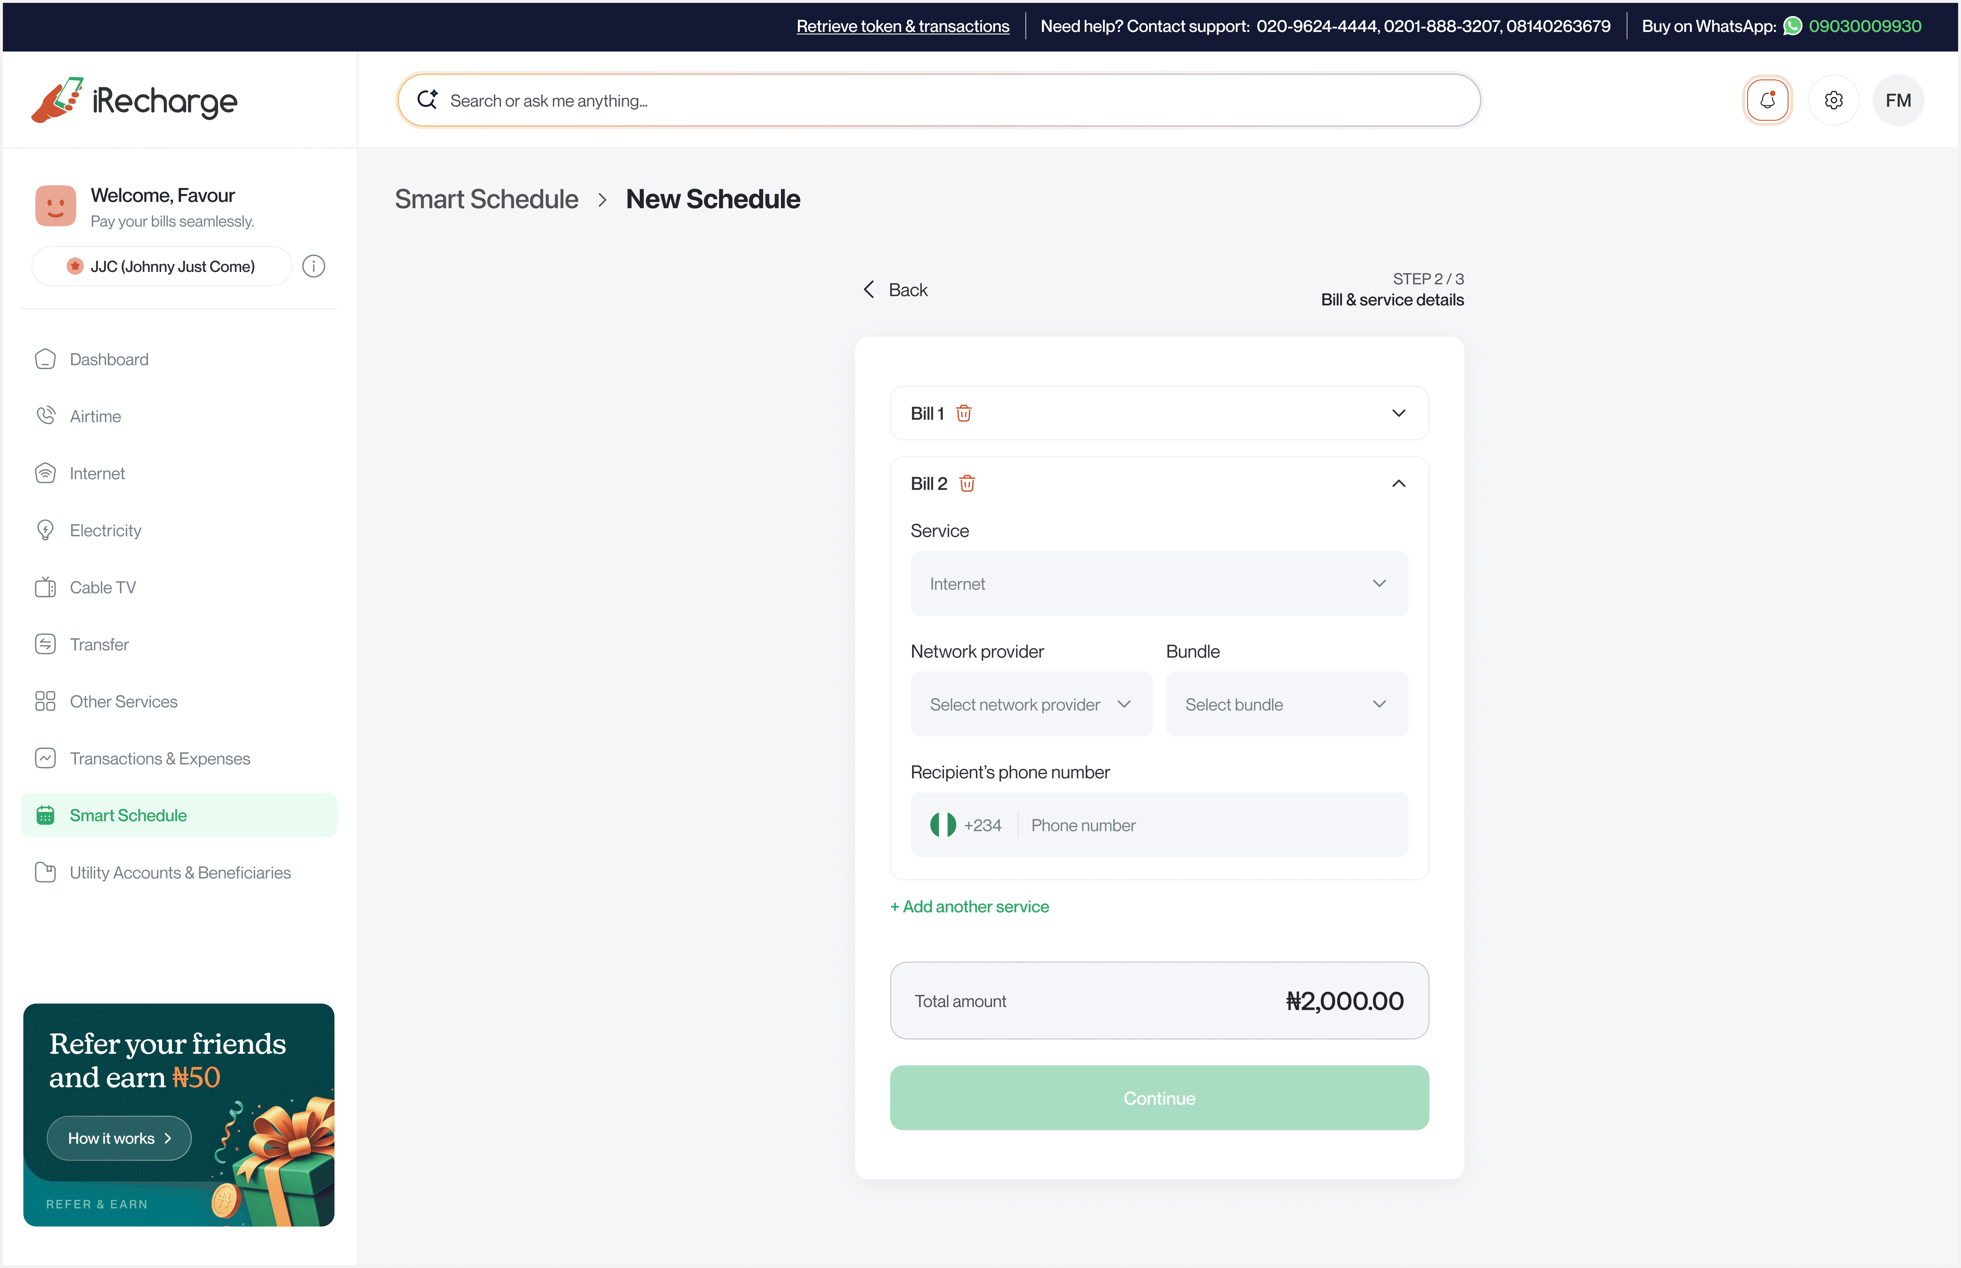
Task: Open the Service dropdown showing Internet
Action: [1158, 584]
